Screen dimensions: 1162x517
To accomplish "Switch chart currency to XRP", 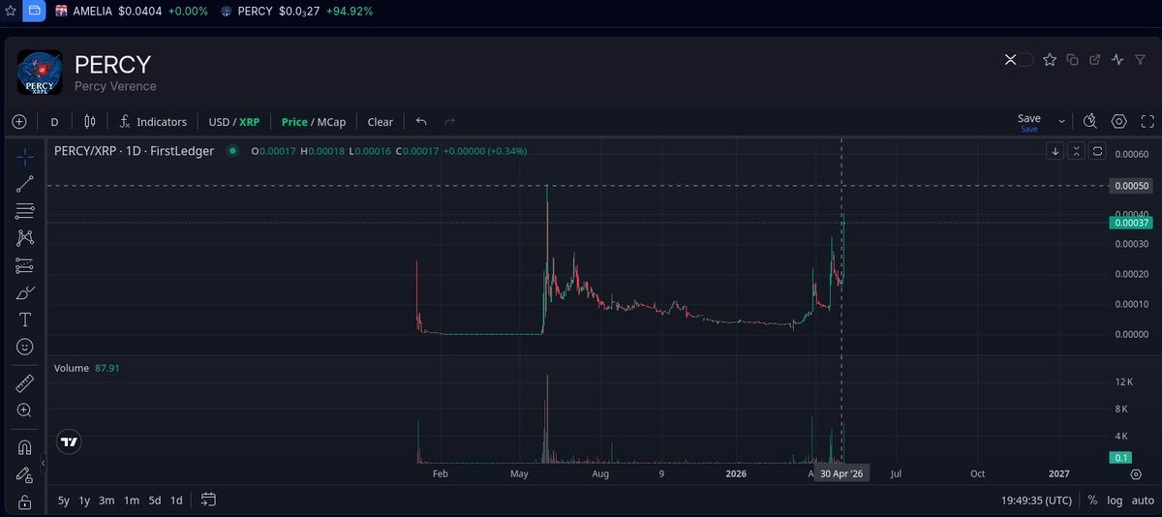I will point(249,122).
